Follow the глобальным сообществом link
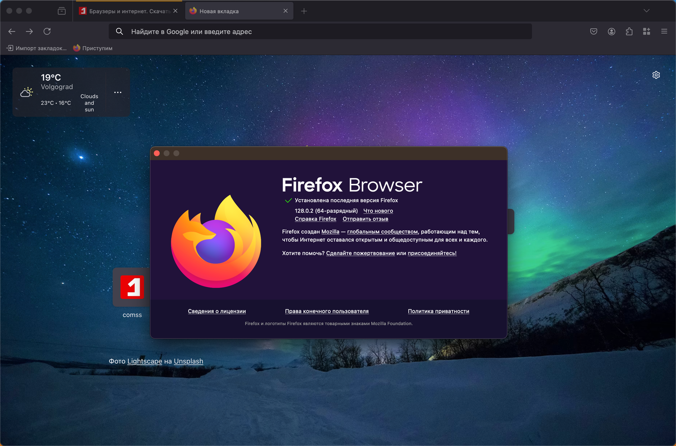 coord(383,232)
